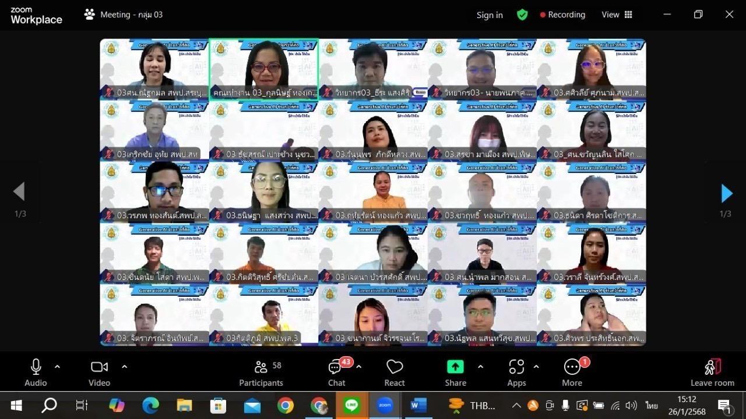Unmute microphone with the Audio button

coord(36,372)
